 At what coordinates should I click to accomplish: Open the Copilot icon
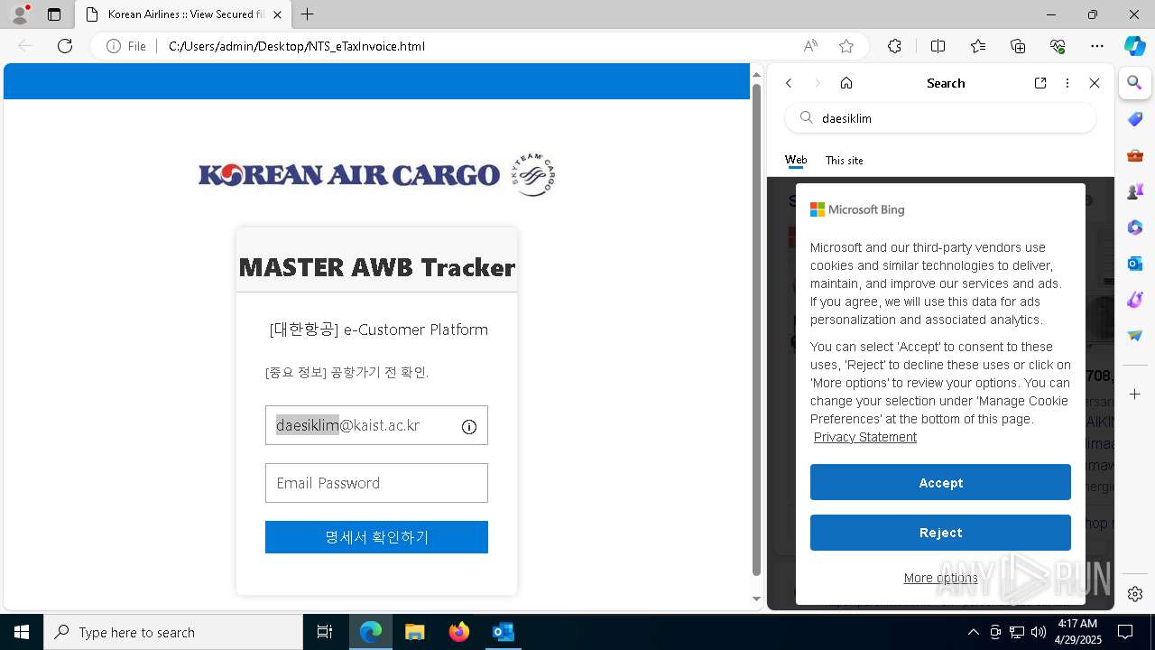point(1134,46)
